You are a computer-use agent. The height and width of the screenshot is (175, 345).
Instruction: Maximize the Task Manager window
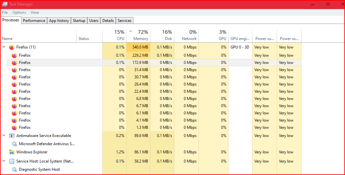pos(328,4)
